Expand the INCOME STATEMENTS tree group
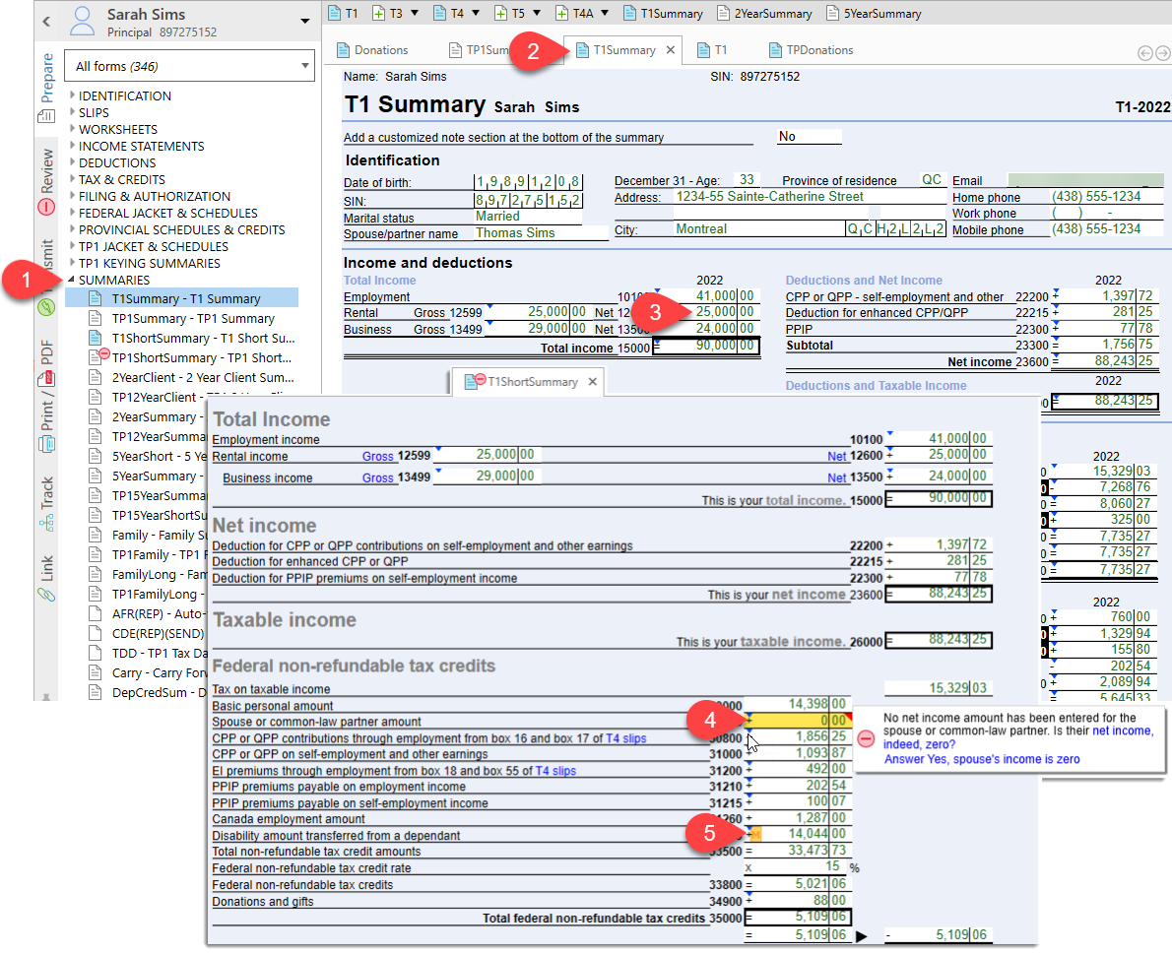 (73, 146)
